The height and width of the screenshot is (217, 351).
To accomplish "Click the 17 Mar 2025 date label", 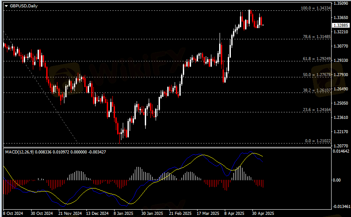I will tap(208, 214).
